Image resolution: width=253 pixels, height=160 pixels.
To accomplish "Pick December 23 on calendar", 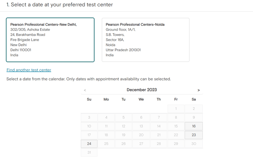I will click(x=194, y=135).
